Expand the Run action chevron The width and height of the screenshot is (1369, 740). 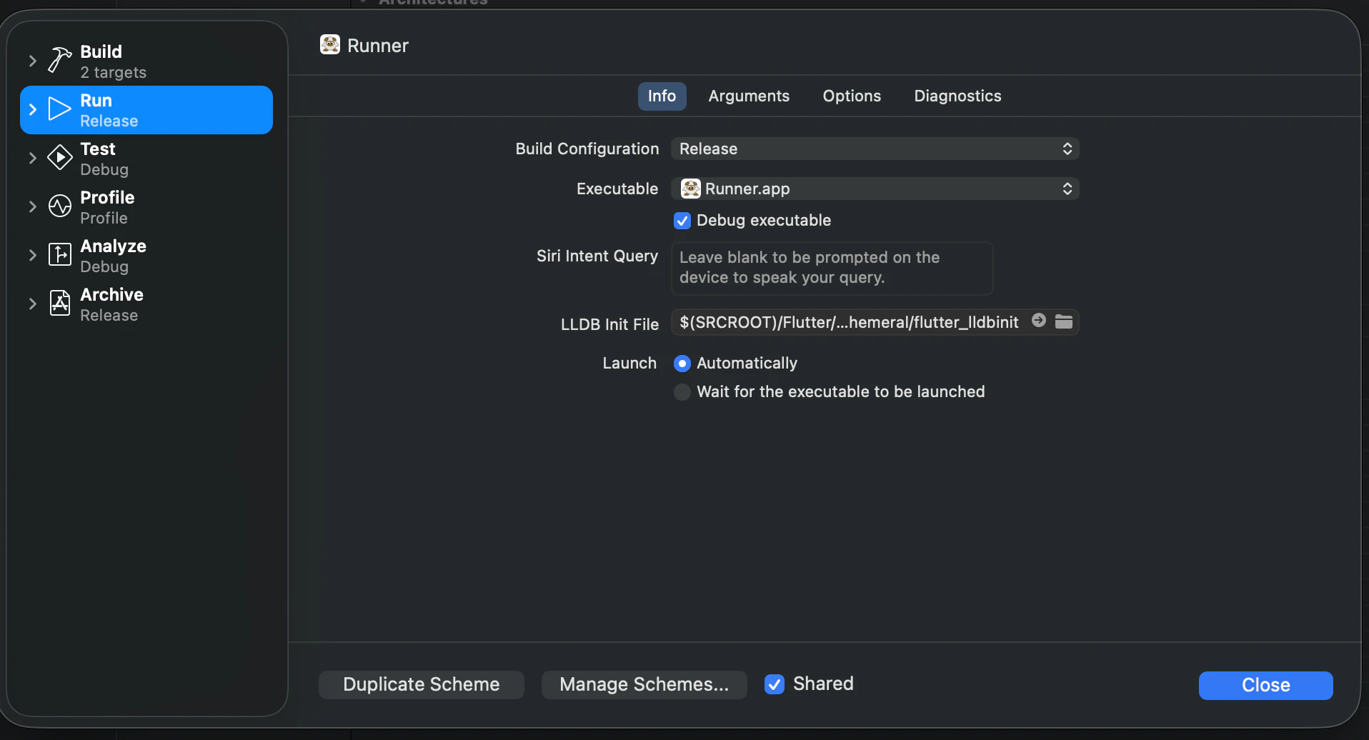point(32,109)
